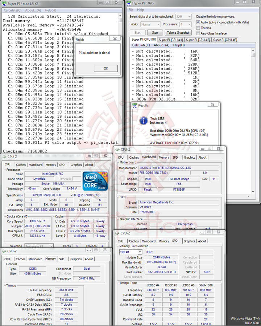
Task: Open the digits of pi 32M dropdown
Action: 183,17
